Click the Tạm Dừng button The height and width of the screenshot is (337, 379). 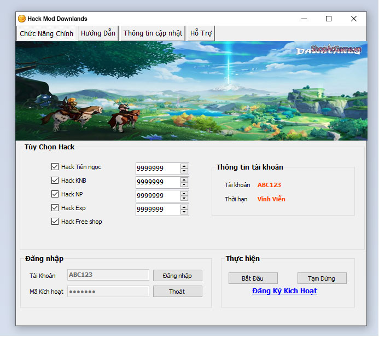[322, 278]
